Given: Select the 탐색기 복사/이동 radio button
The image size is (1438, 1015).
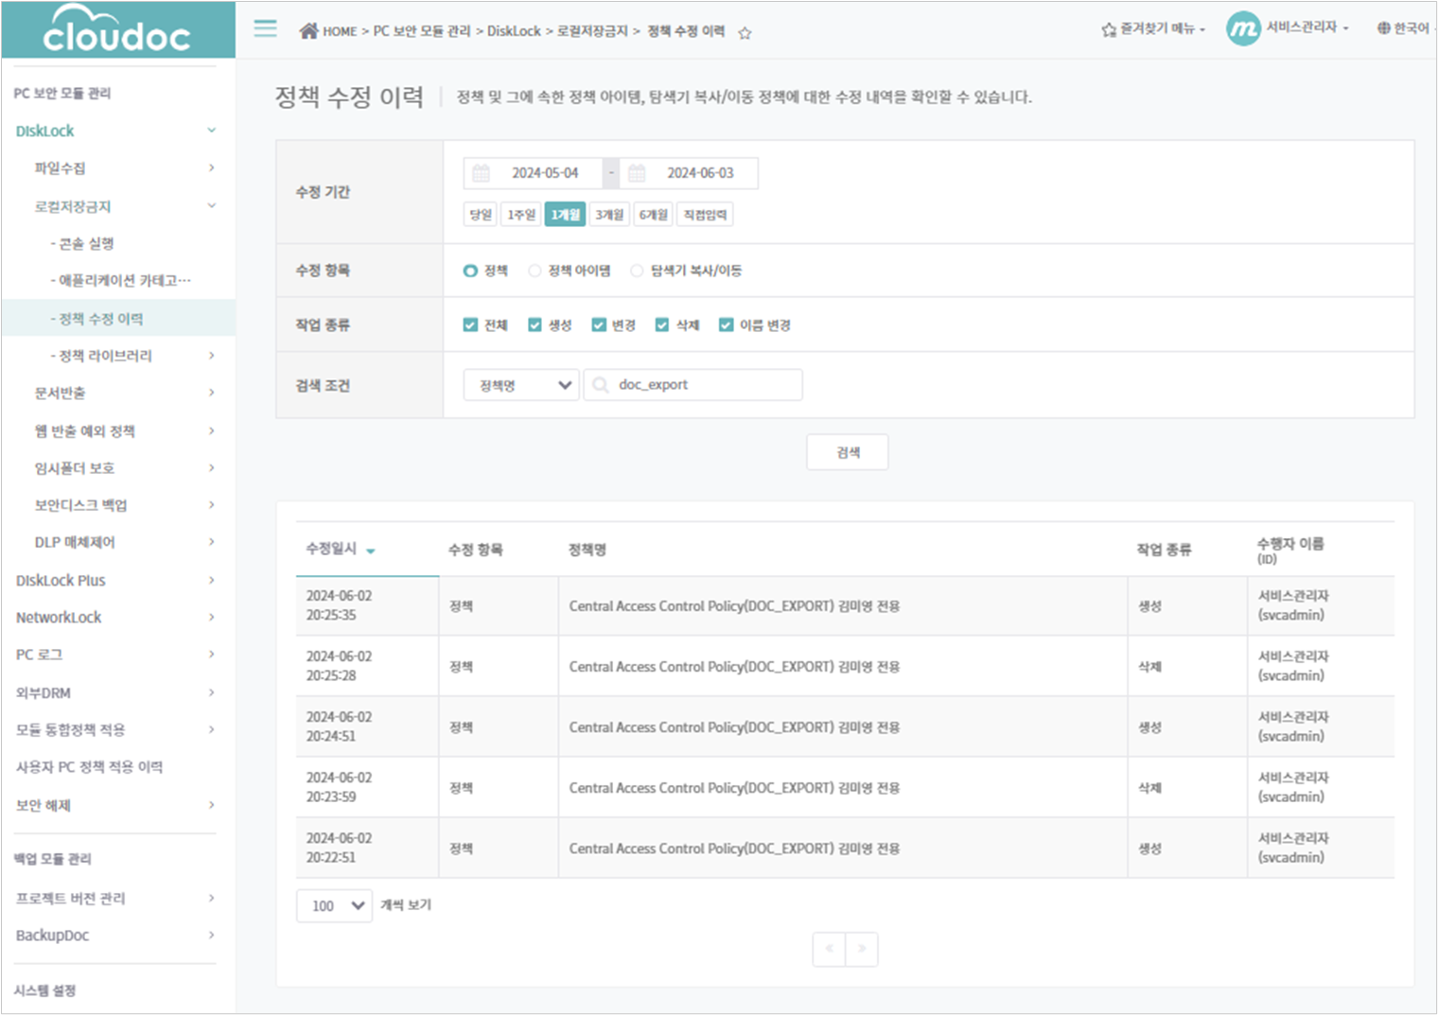Looking at the screenshot, I should 637,271.
